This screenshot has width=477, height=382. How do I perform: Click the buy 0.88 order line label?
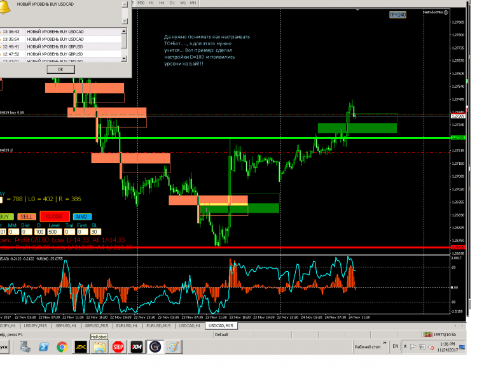(12, 113)
